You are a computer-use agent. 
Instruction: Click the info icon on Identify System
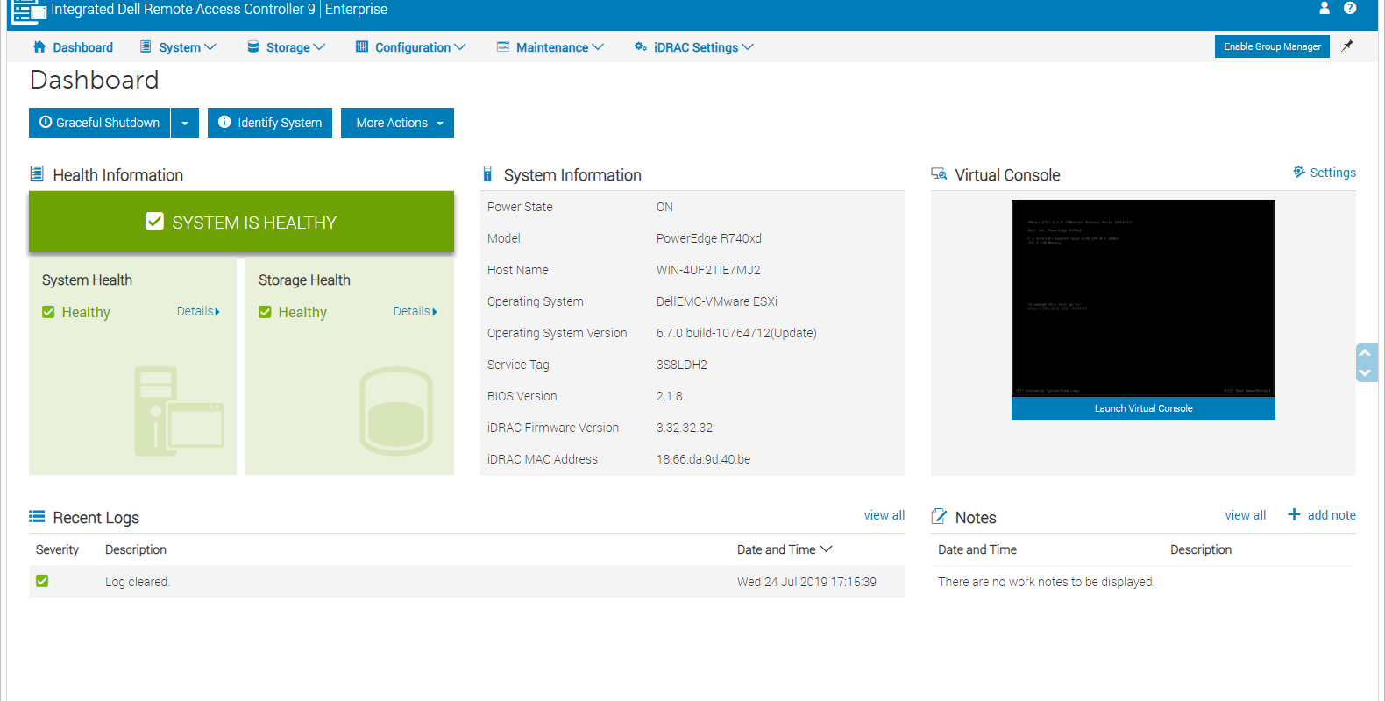[224, 122]
